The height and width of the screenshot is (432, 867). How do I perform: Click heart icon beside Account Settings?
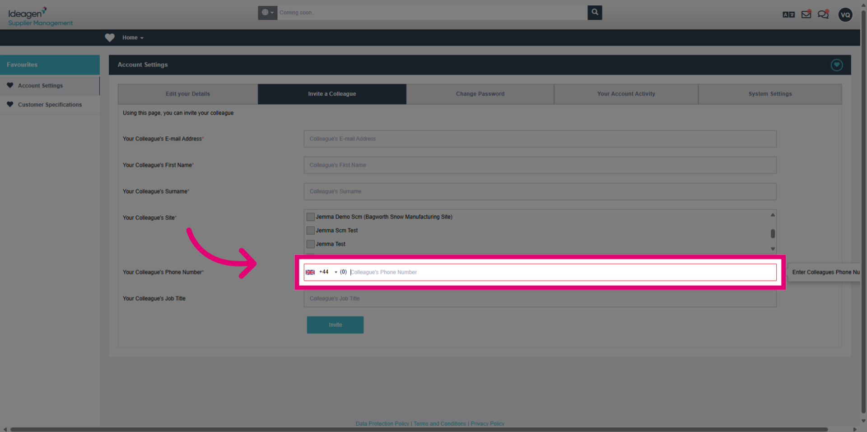pyautogui.click(x=10, y=85)
